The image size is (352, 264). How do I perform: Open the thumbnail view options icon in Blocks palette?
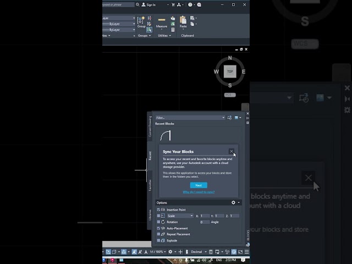[x=237, y=118]
